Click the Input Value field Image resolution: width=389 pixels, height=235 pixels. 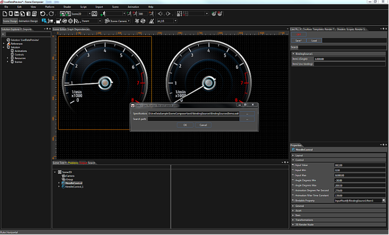360,165
